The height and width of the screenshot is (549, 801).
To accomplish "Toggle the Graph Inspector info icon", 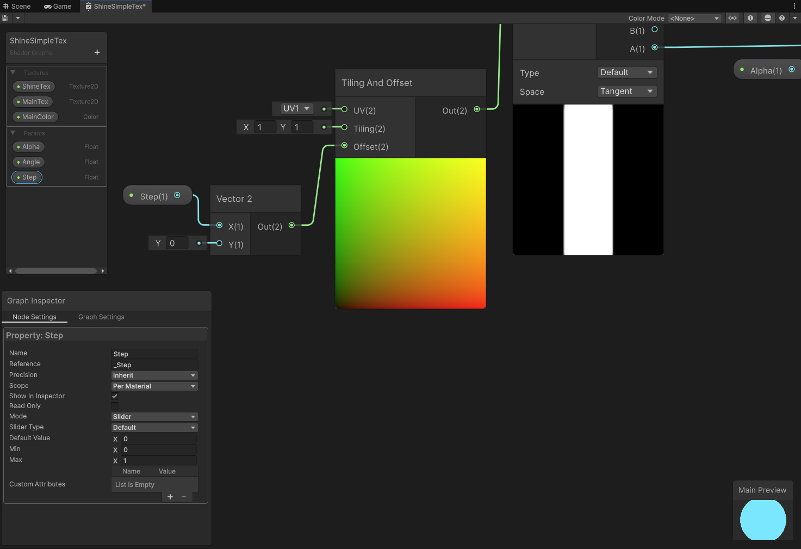I will [750, 18].
